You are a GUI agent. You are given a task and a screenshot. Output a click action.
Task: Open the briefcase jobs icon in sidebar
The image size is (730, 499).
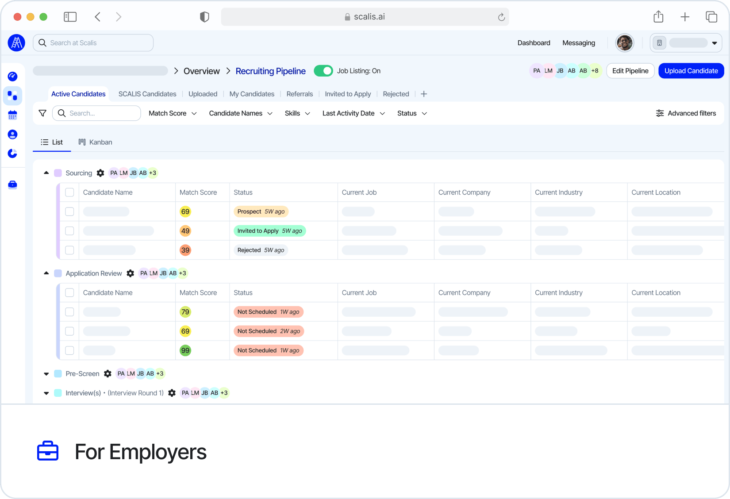(12, 185)
